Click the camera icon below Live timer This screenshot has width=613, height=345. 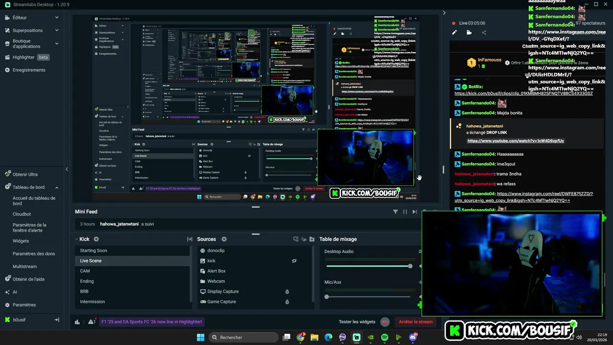point(469,33)
